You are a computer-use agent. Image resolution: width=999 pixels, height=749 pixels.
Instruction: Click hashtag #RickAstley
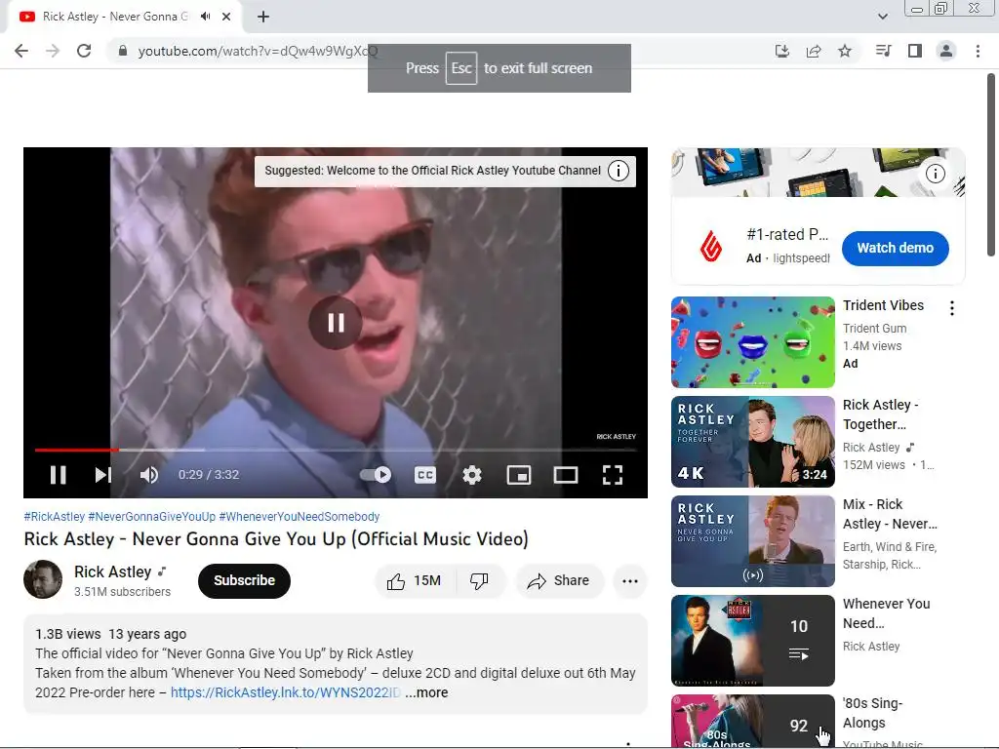[x=55, y=517]
